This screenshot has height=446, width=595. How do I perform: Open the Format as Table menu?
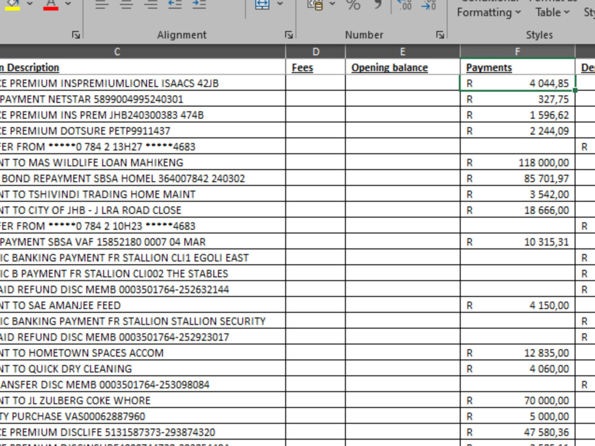click(553, 9)
